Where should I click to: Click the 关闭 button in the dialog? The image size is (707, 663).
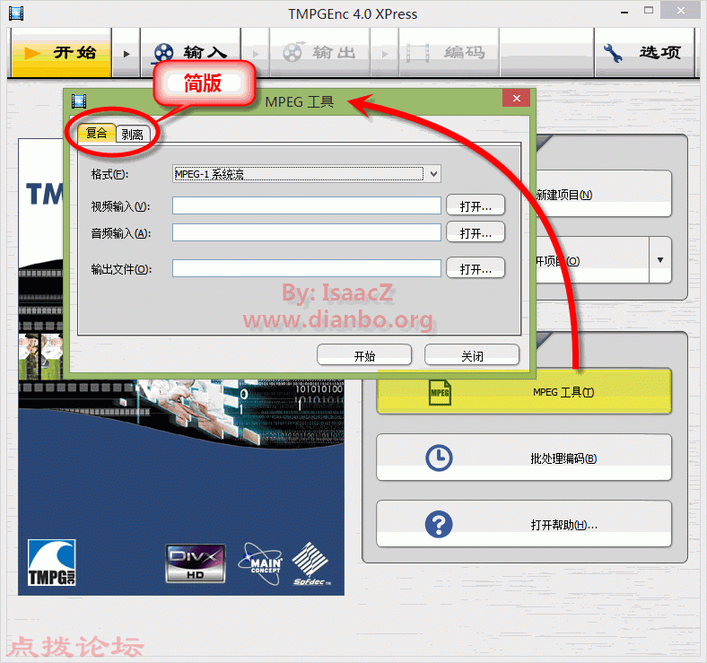[472, 355]
